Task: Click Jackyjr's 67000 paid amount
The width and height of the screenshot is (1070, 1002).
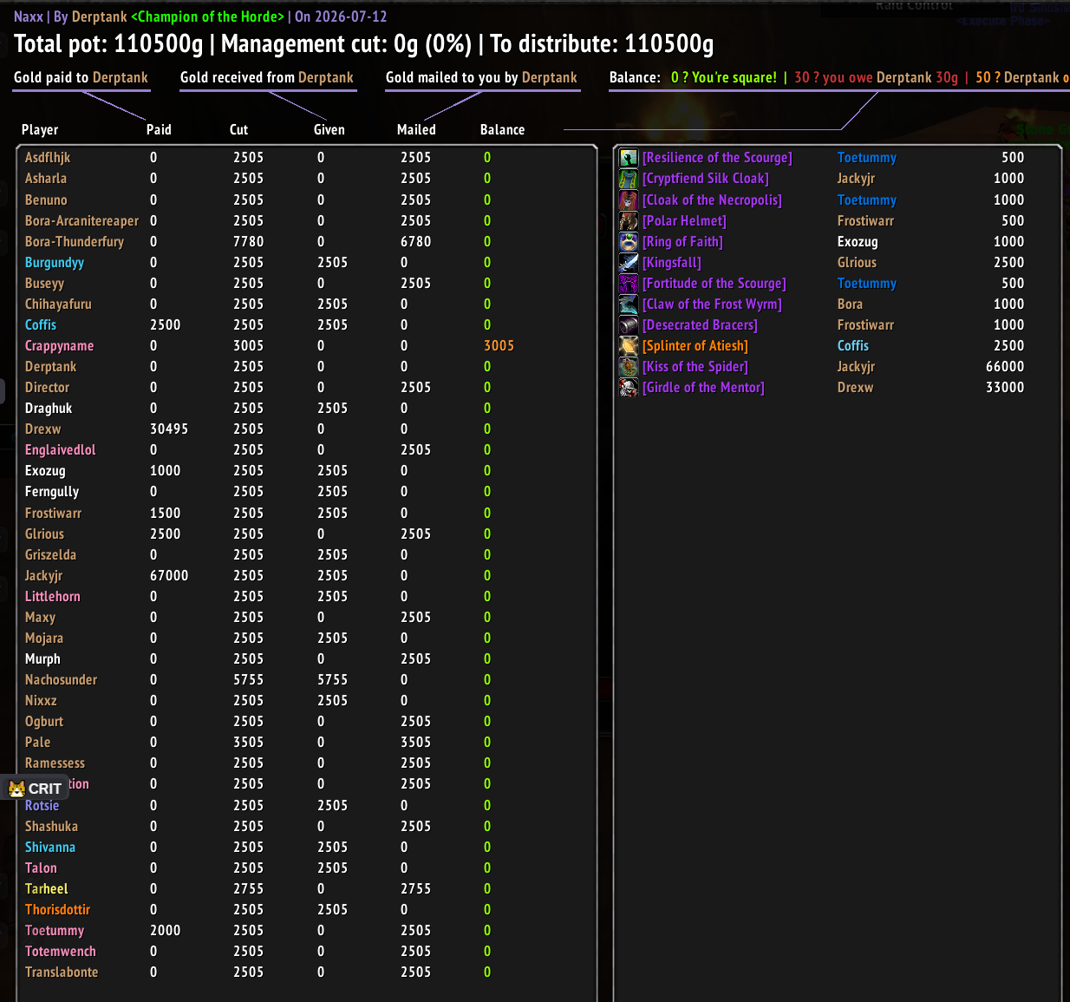Action: (169, 575)
